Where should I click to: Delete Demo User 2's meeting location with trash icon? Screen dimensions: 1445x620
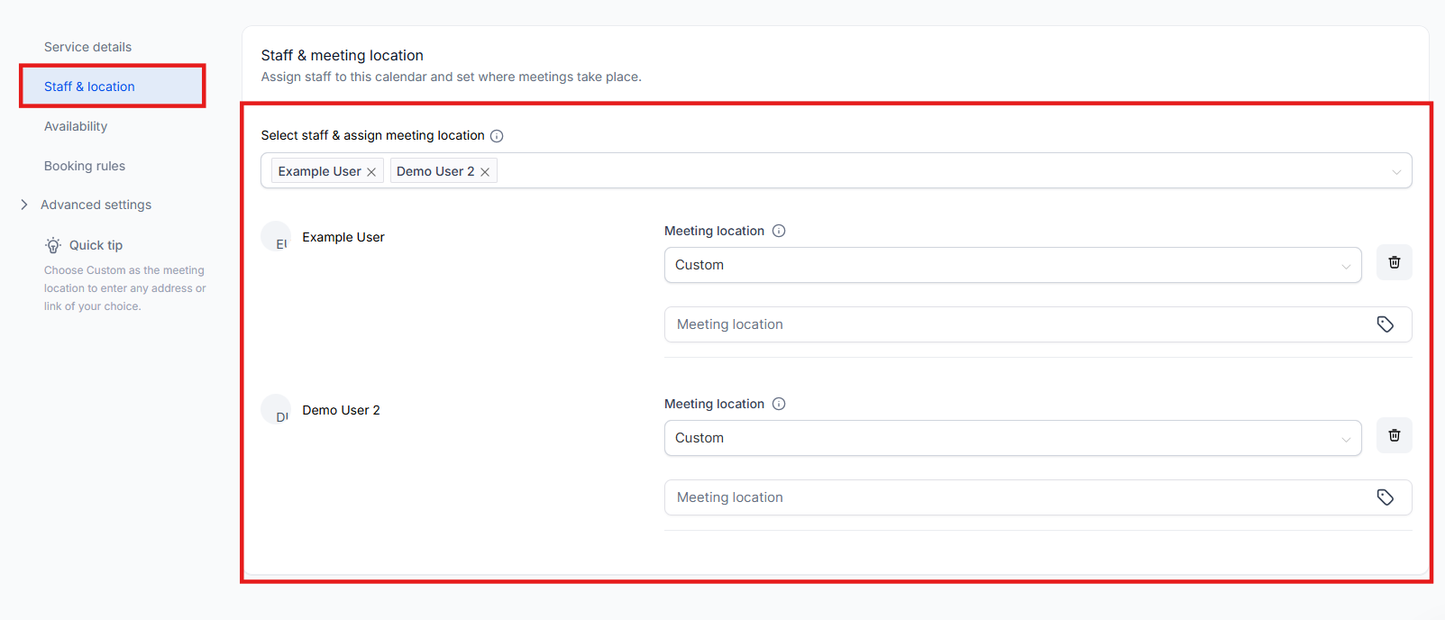[1394, 435]
